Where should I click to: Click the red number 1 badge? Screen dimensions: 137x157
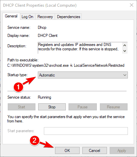pyautogui.click(x=18, y=87)
